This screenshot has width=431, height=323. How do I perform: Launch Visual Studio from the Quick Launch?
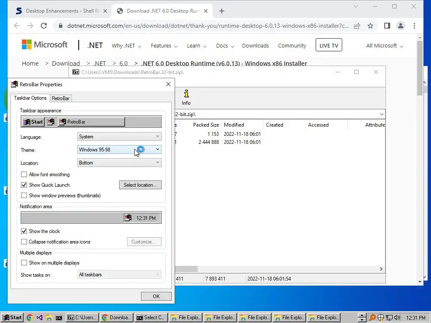(x=39, y=318)
